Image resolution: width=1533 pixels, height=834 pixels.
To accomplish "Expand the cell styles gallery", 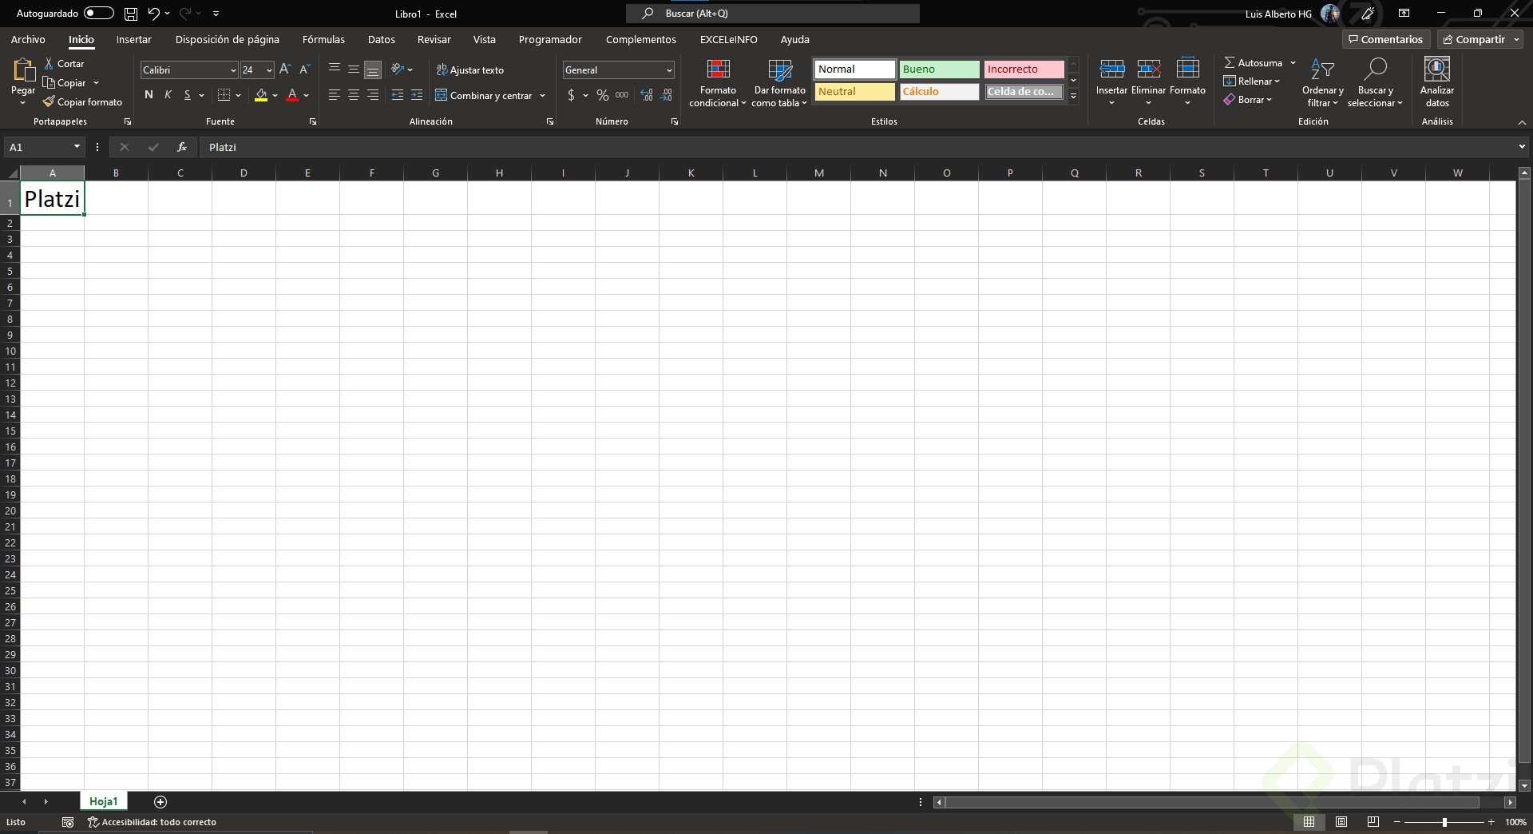I will pos(1074,97).
